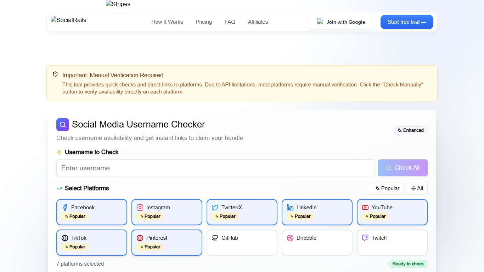Click the Twitter/X bird icon
484x272 pixels.
[x=215, y=208]
